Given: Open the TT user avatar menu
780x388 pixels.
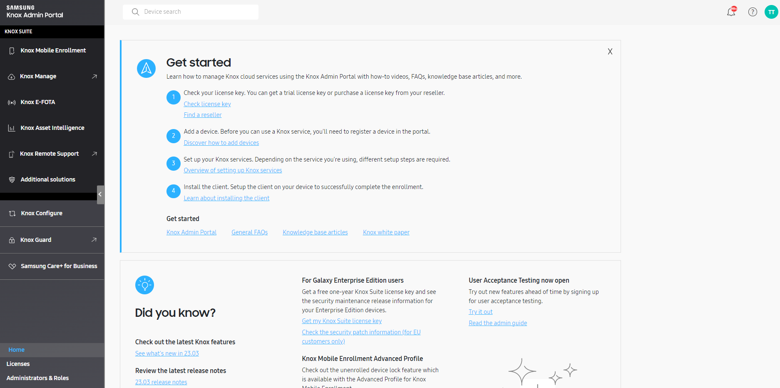Looking at the screenshot, I should (771, 12).
